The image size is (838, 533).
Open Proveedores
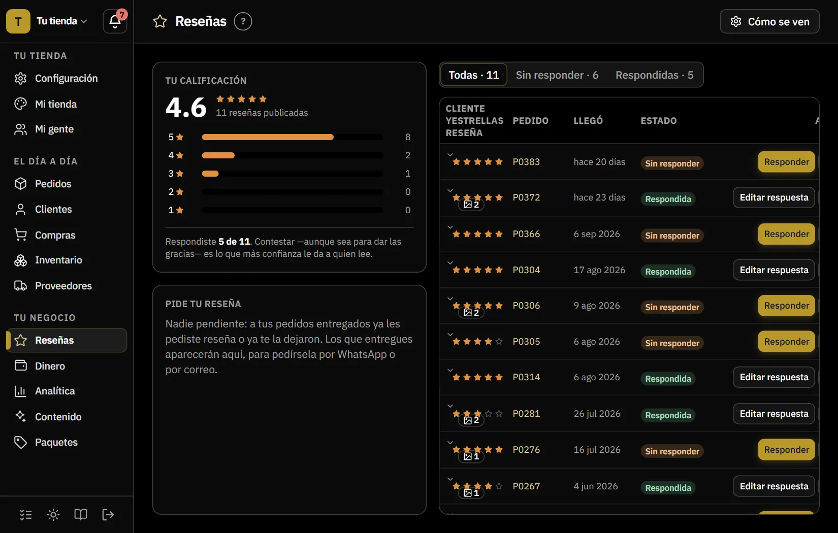click(x=67, y=286)
